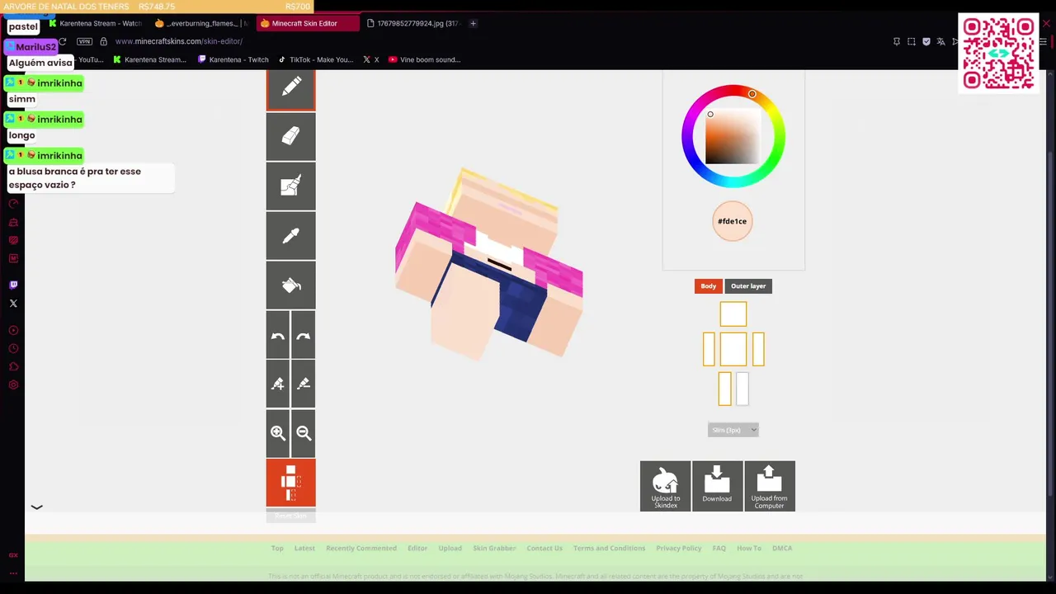The width and height of the screenshot is (1056, 594).
Task: Switch to the Outer layer
Action: coord(748,286)
